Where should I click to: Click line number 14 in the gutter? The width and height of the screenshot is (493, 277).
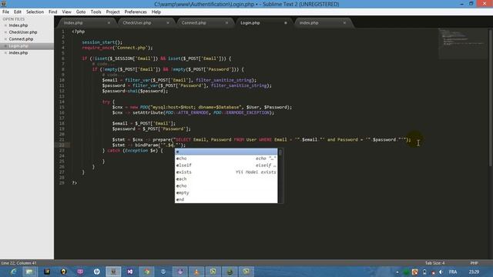point(62,102)
